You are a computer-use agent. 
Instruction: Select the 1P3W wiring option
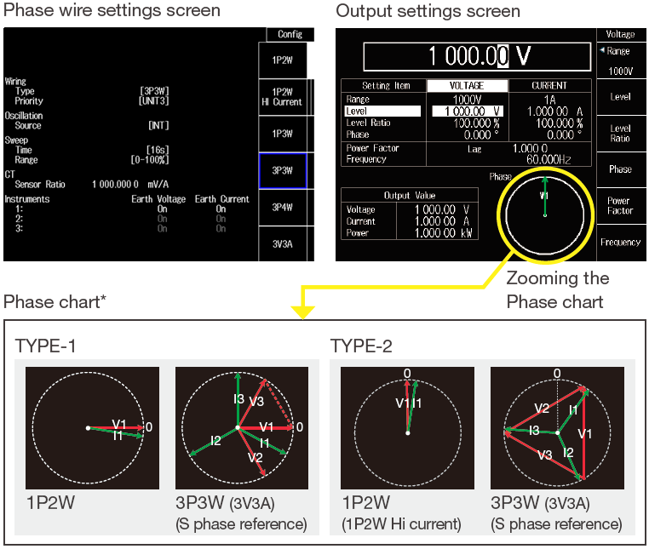[282, 134]
